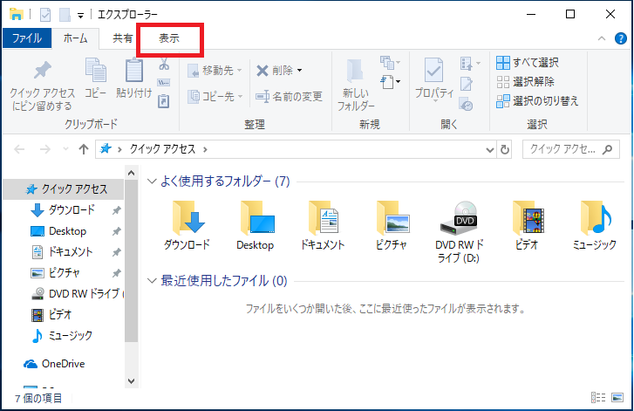634x411 pixels.
Task: Click the Cut scissors icon
Action: [164, 65]
